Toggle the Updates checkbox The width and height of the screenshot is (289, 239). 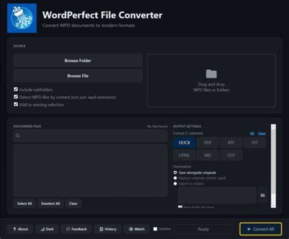coord(155,229)
